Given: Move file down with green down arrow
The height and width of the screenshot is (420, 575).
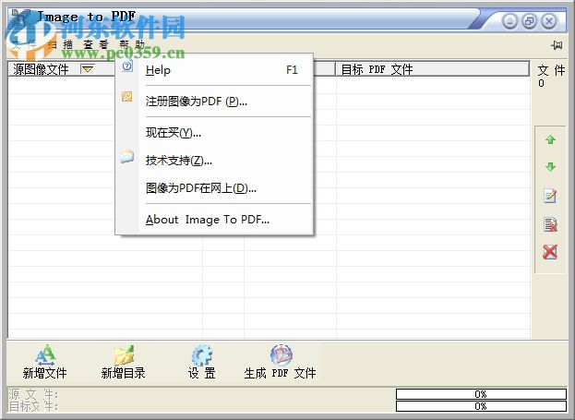Looking at the screenshot, I should pos(550,167).
